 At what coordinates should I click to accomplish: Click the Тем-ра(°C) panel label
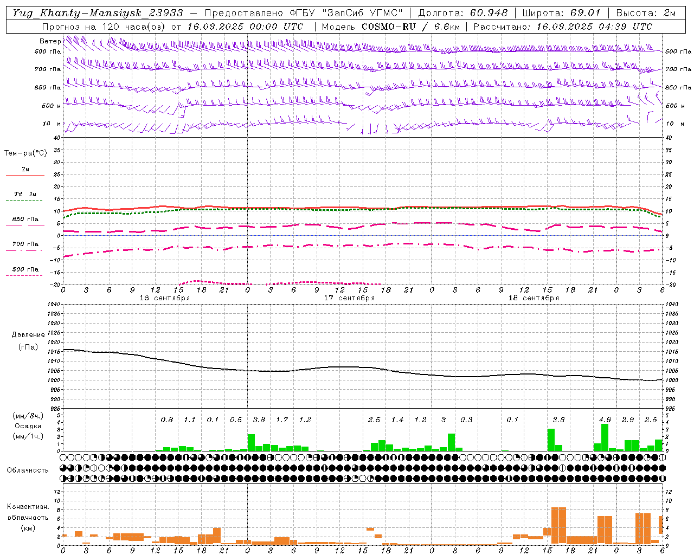click(25, 153)
